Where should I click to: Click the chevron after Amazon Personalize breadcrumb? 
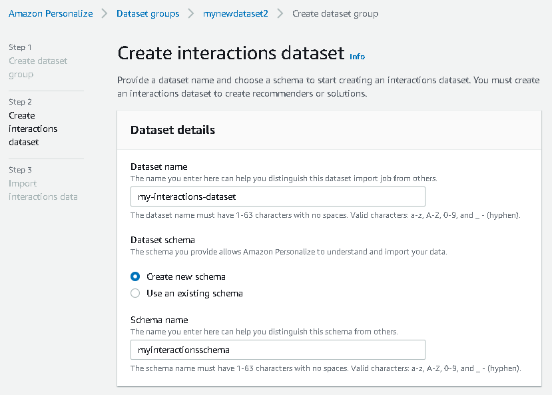[105, 13]
